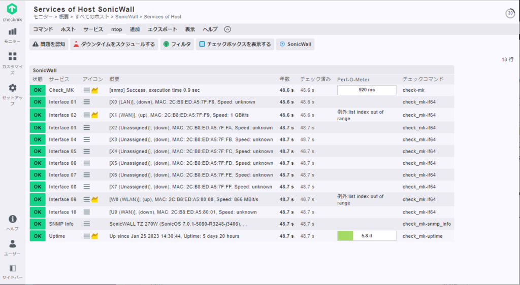Open the ホスト menu
This screenshot has width=520, height=285.
coord(68,29)
